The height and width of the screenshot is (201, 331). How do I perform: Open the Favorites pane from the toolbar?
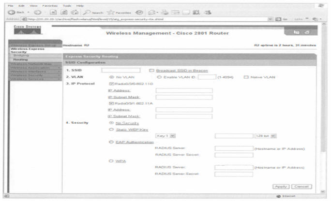[x=119, y=13]
